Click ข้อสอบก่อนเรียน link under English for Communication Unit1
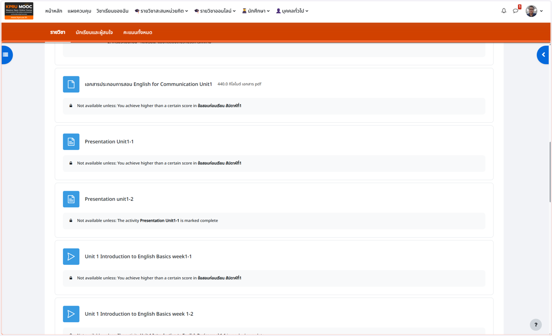Image resolution: width=552 pixels, height=336 pixels. (219, 106)
